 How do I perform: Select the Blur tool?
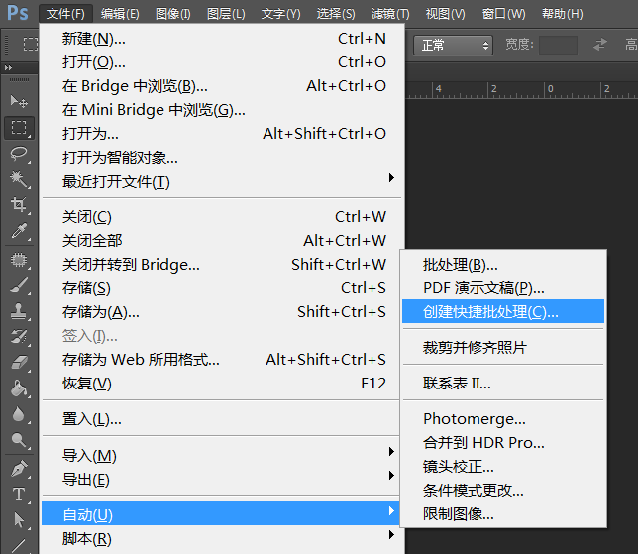(19, 414)
